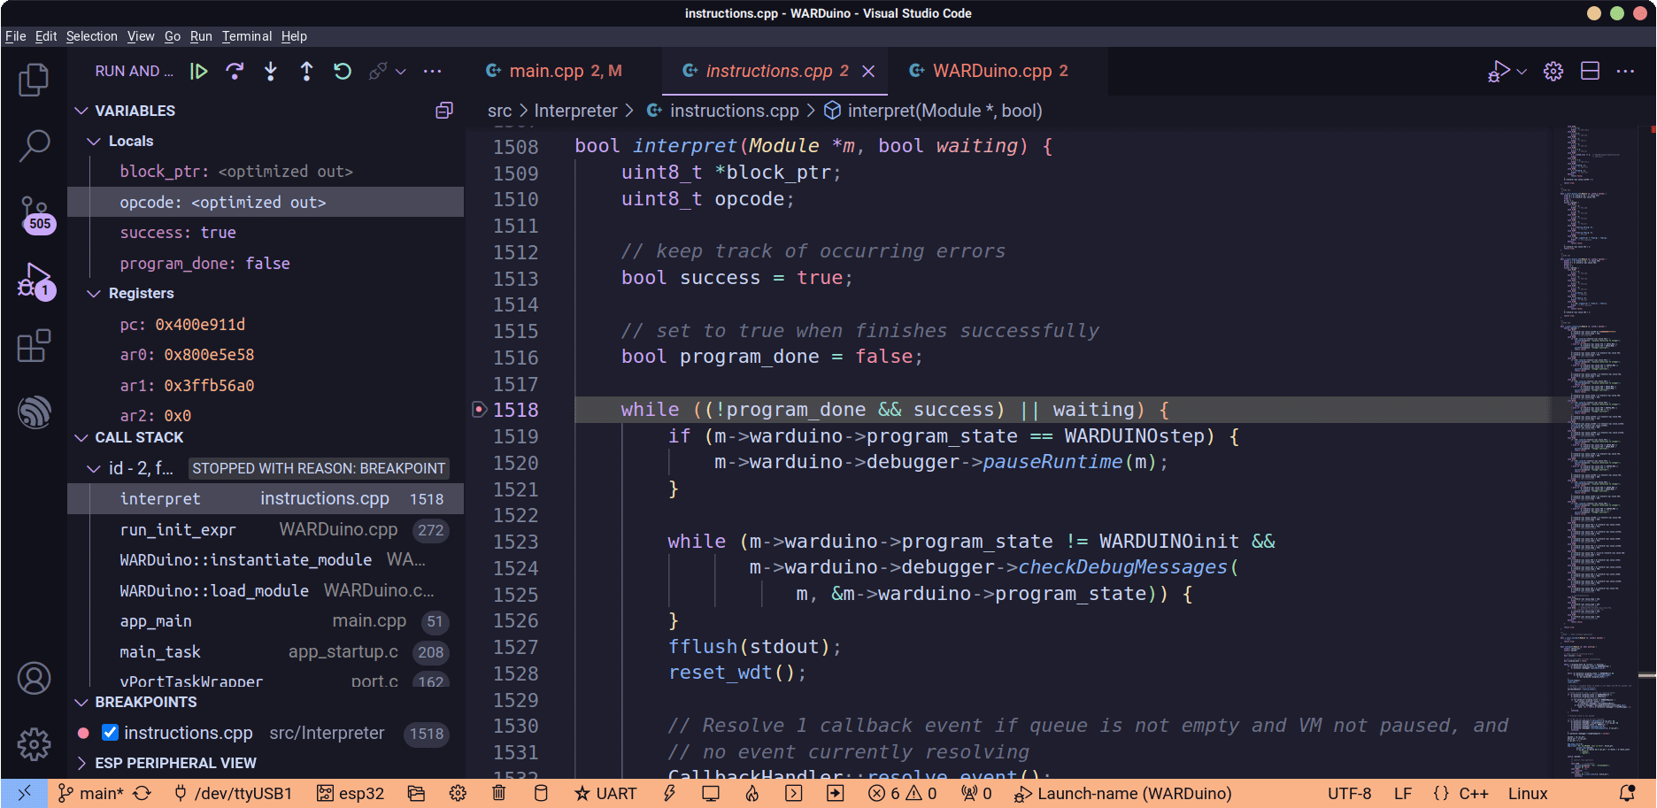Click the remote window indicator in status bar

pyautogui.click(x=25, y=794)
